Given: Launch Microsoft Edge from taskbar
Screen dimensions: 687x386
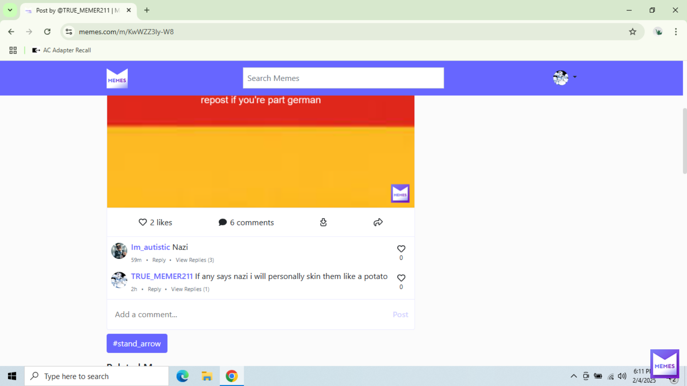Looking at the screenshot, I should click(182, 376).
